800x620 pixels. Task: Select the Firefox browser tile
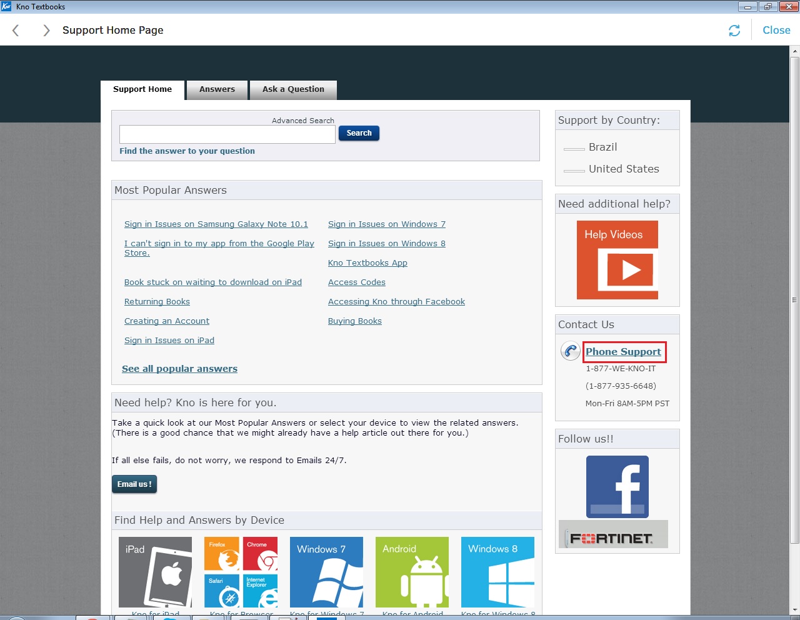222,554
